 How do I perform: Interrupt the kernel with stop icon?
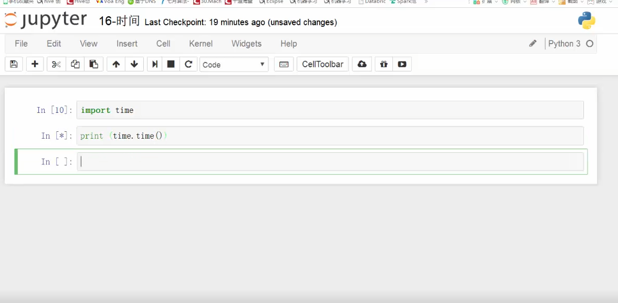[x=171, y=64]
